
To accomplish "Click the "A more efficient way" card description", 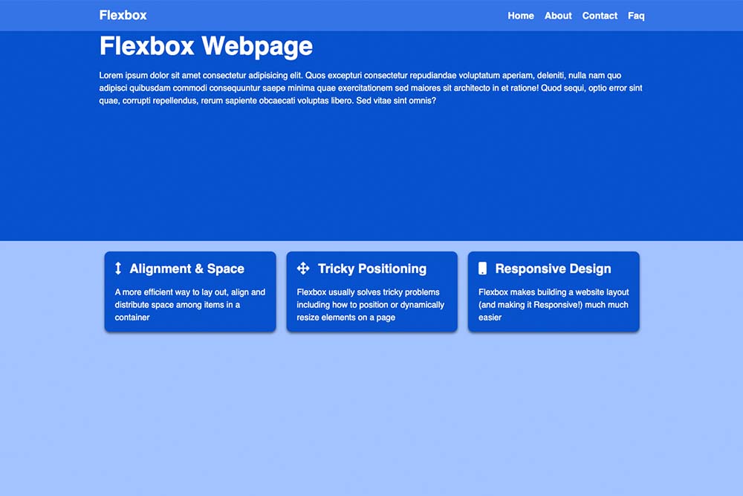I will (189, 304).
